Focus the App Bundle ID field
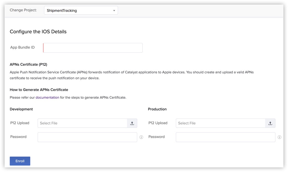Image resolution: width=288 pixels, height=172 pixels. [93, 48]
